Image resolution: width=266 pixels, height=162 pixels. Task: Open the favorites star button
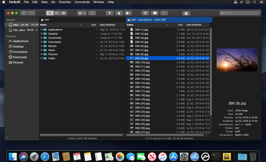(x=119, y=13)
